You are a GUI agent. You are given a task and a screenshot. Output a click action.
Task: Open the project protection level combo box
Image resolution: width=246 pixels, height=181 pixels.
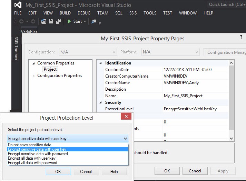(x=68, y=139)
